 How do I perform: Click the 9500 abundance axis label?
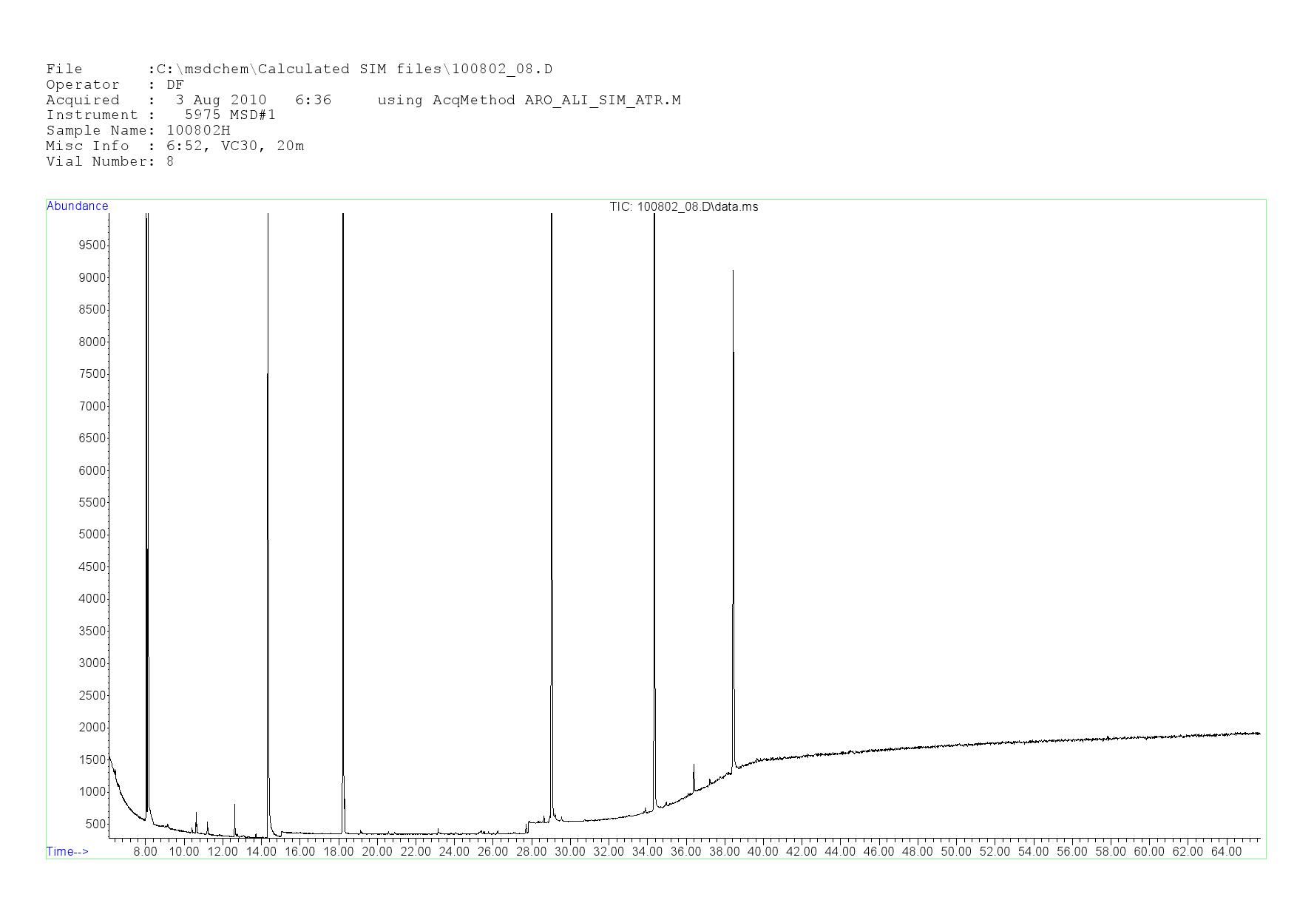(x=92, y=246)
